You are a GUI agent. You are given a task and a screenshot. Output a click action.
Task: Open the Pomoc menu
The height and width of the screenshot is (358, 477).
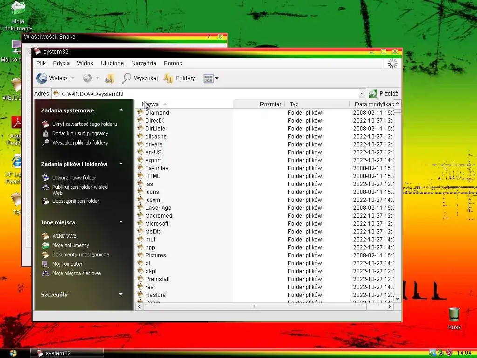[173, 63]
